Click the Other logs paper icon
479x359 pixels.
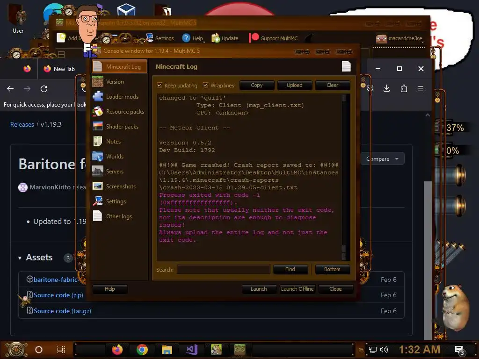tap(98, 216)
